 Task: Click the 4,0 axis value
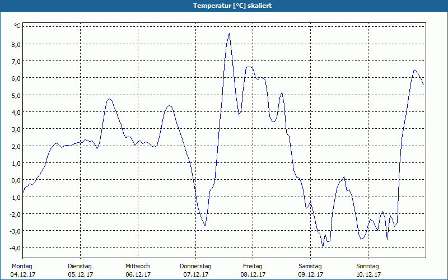point(16,113)
